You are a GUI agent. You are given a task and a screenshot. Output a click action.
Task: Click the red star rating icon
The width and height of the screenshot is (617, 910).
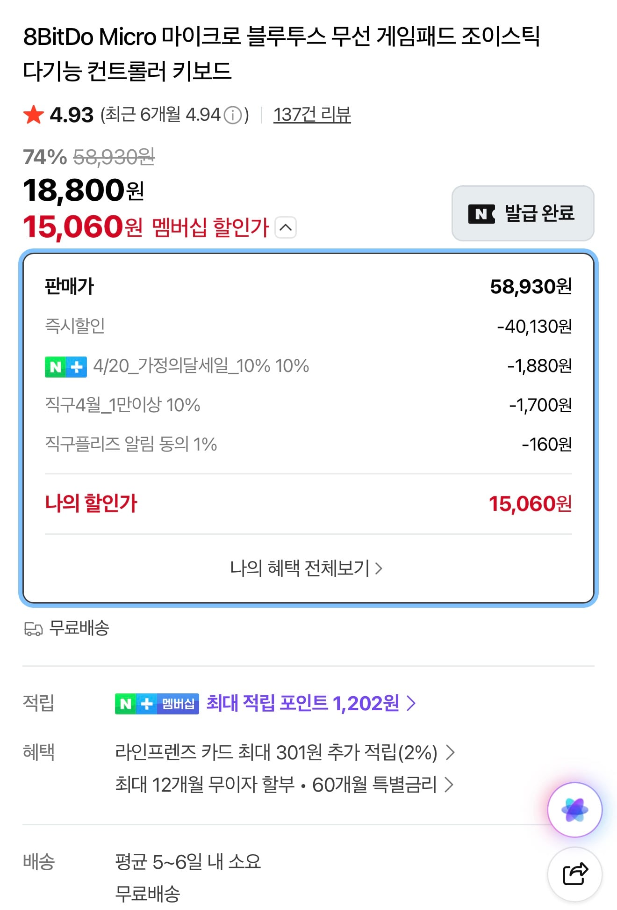33,115
